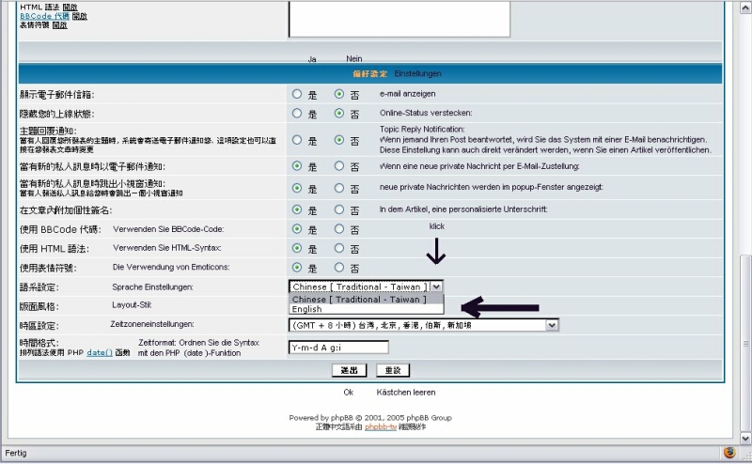The image size is (752, 464).
Task: Click the Y-m-d A g:i date format field
Action: point(337,347)
